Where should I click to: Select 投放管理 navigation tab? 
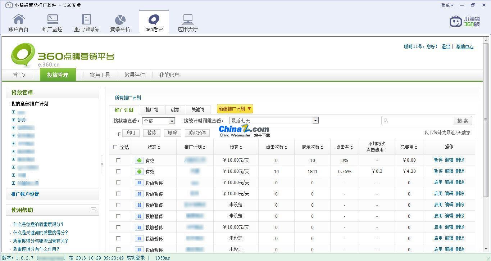58,75
